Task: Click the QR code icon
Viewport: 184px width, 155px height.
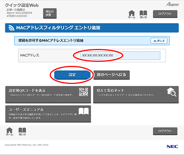Action: click(x=84, y=92)
